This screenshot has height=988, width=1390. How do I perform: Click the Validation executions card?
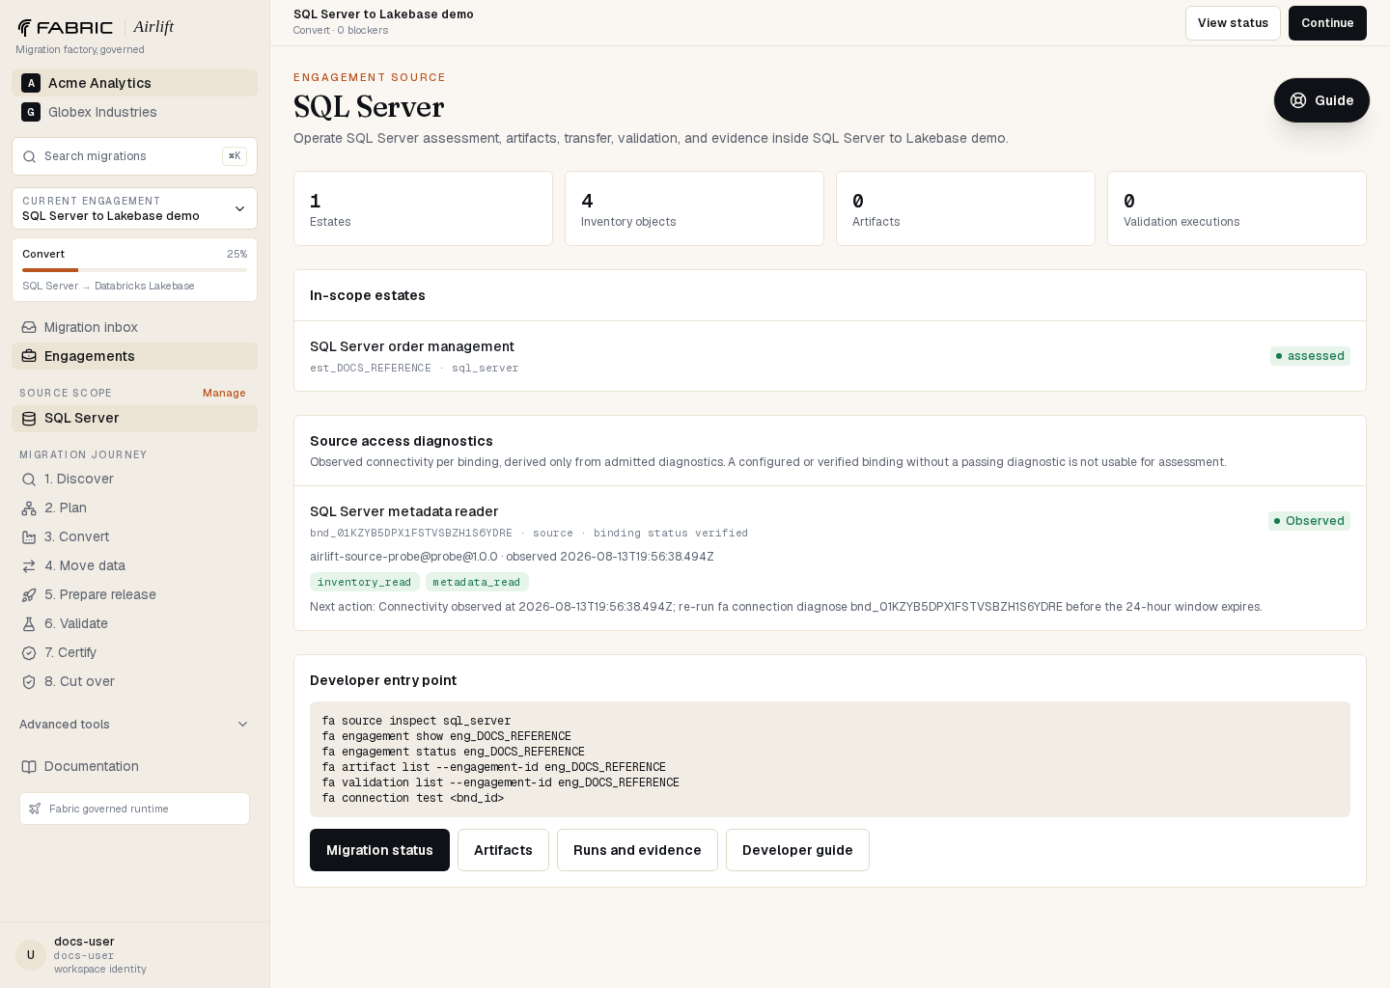(1237, 208)
